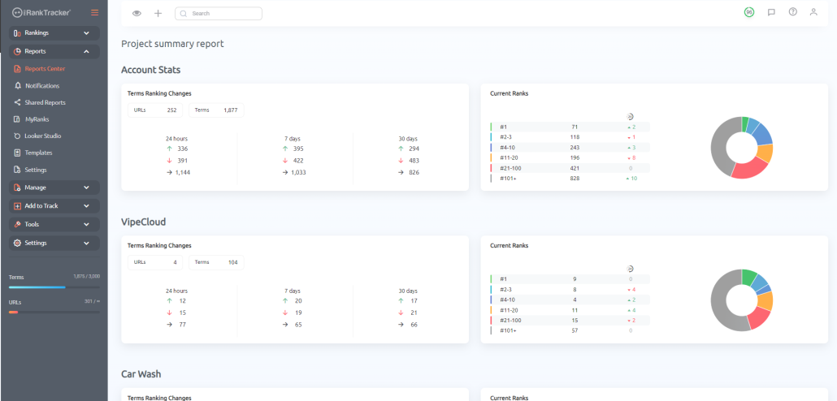
Task: Click the plus add icon
Action: point(158,13)
